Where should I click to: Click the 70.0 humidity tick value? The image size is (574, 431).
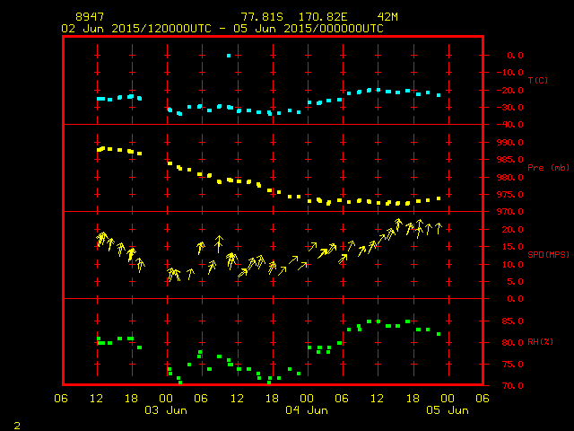[512, 386]
